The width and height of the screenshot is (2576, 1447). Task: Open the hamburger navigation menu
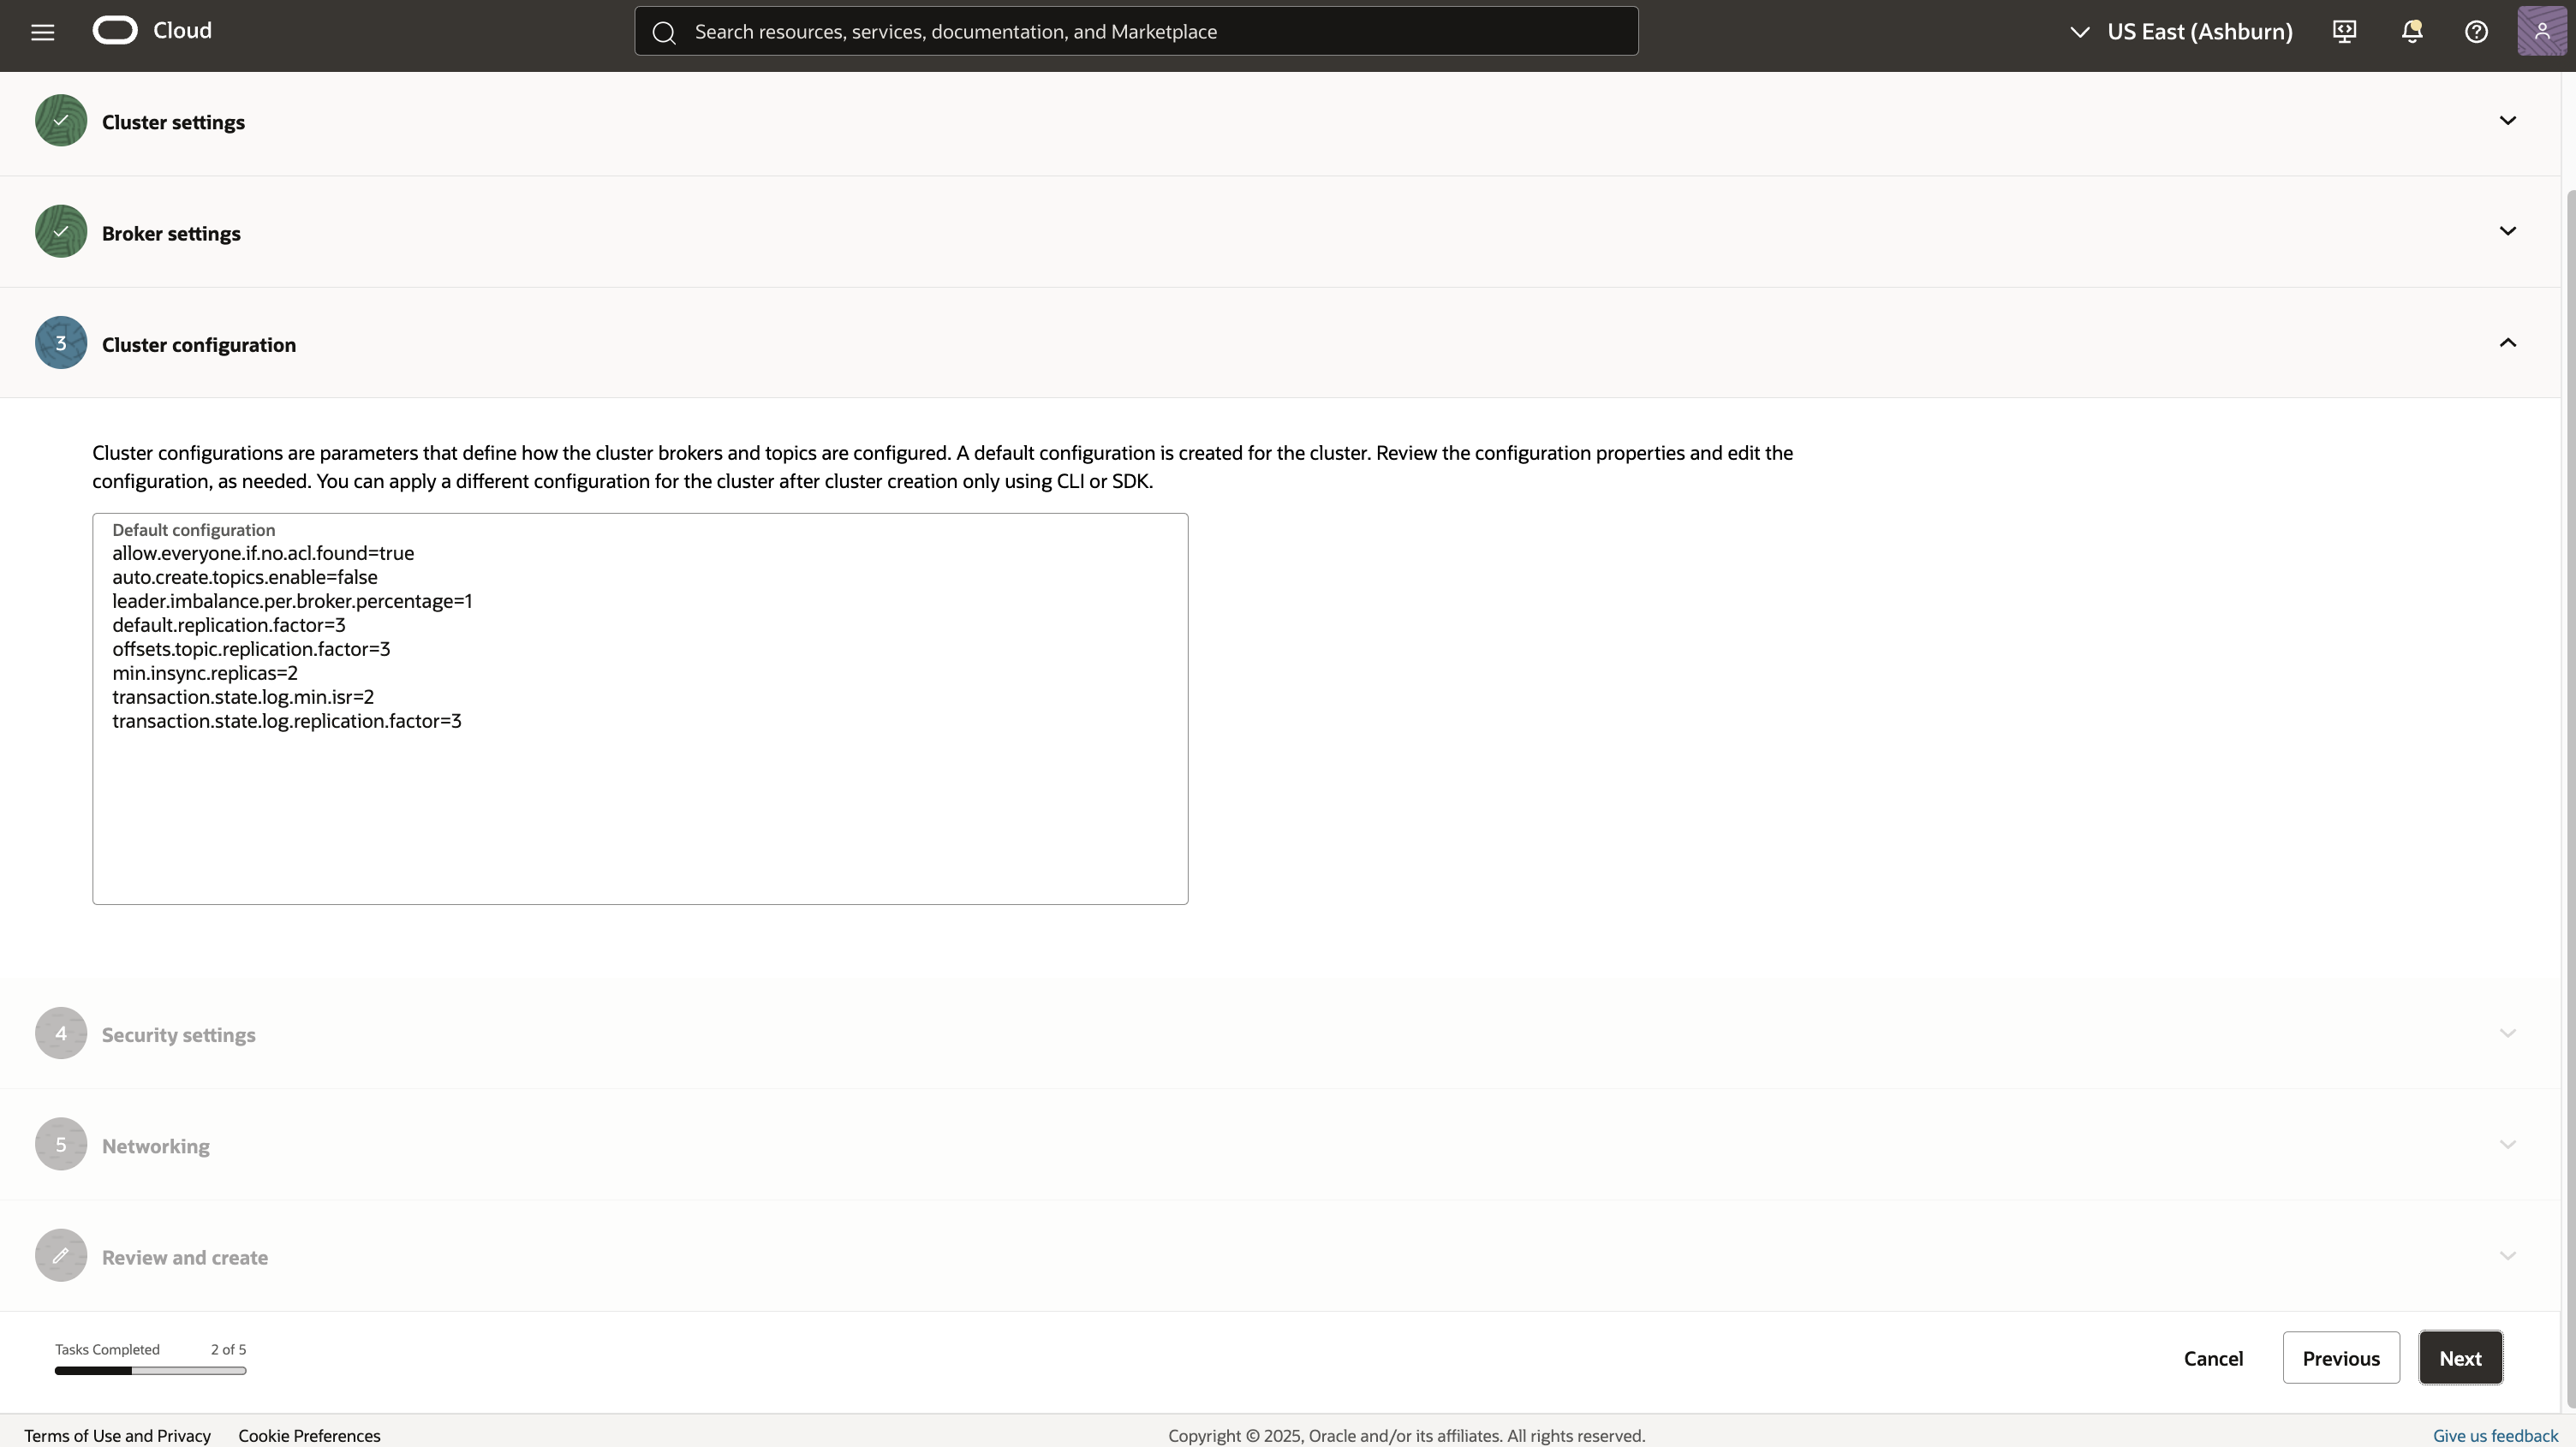click(42, 32)
